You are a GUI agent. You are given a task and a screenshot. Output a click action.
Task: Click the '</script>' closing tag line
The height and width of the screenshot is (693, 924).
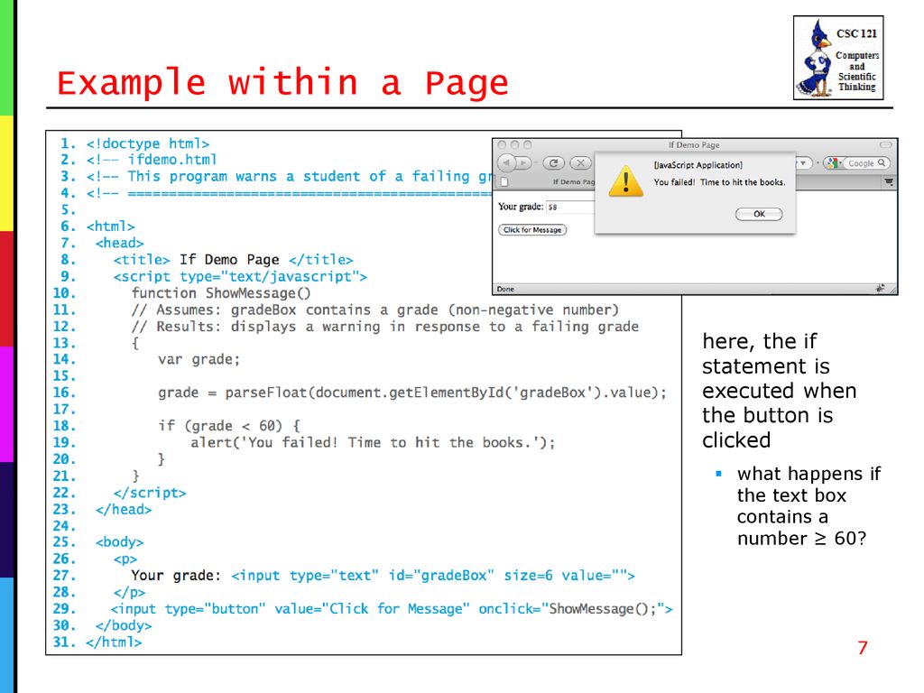pos(150,493)
